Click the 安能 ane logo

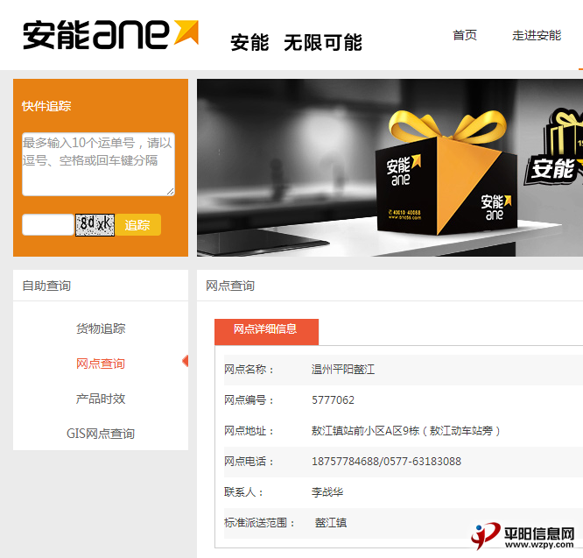pos(111,34)
